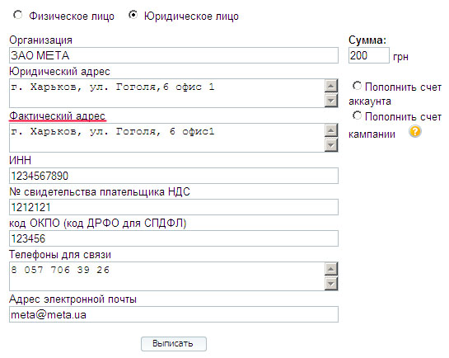
Task: Click down arrow of Фактический адрес scrollbar
Action: pos(331,145)
